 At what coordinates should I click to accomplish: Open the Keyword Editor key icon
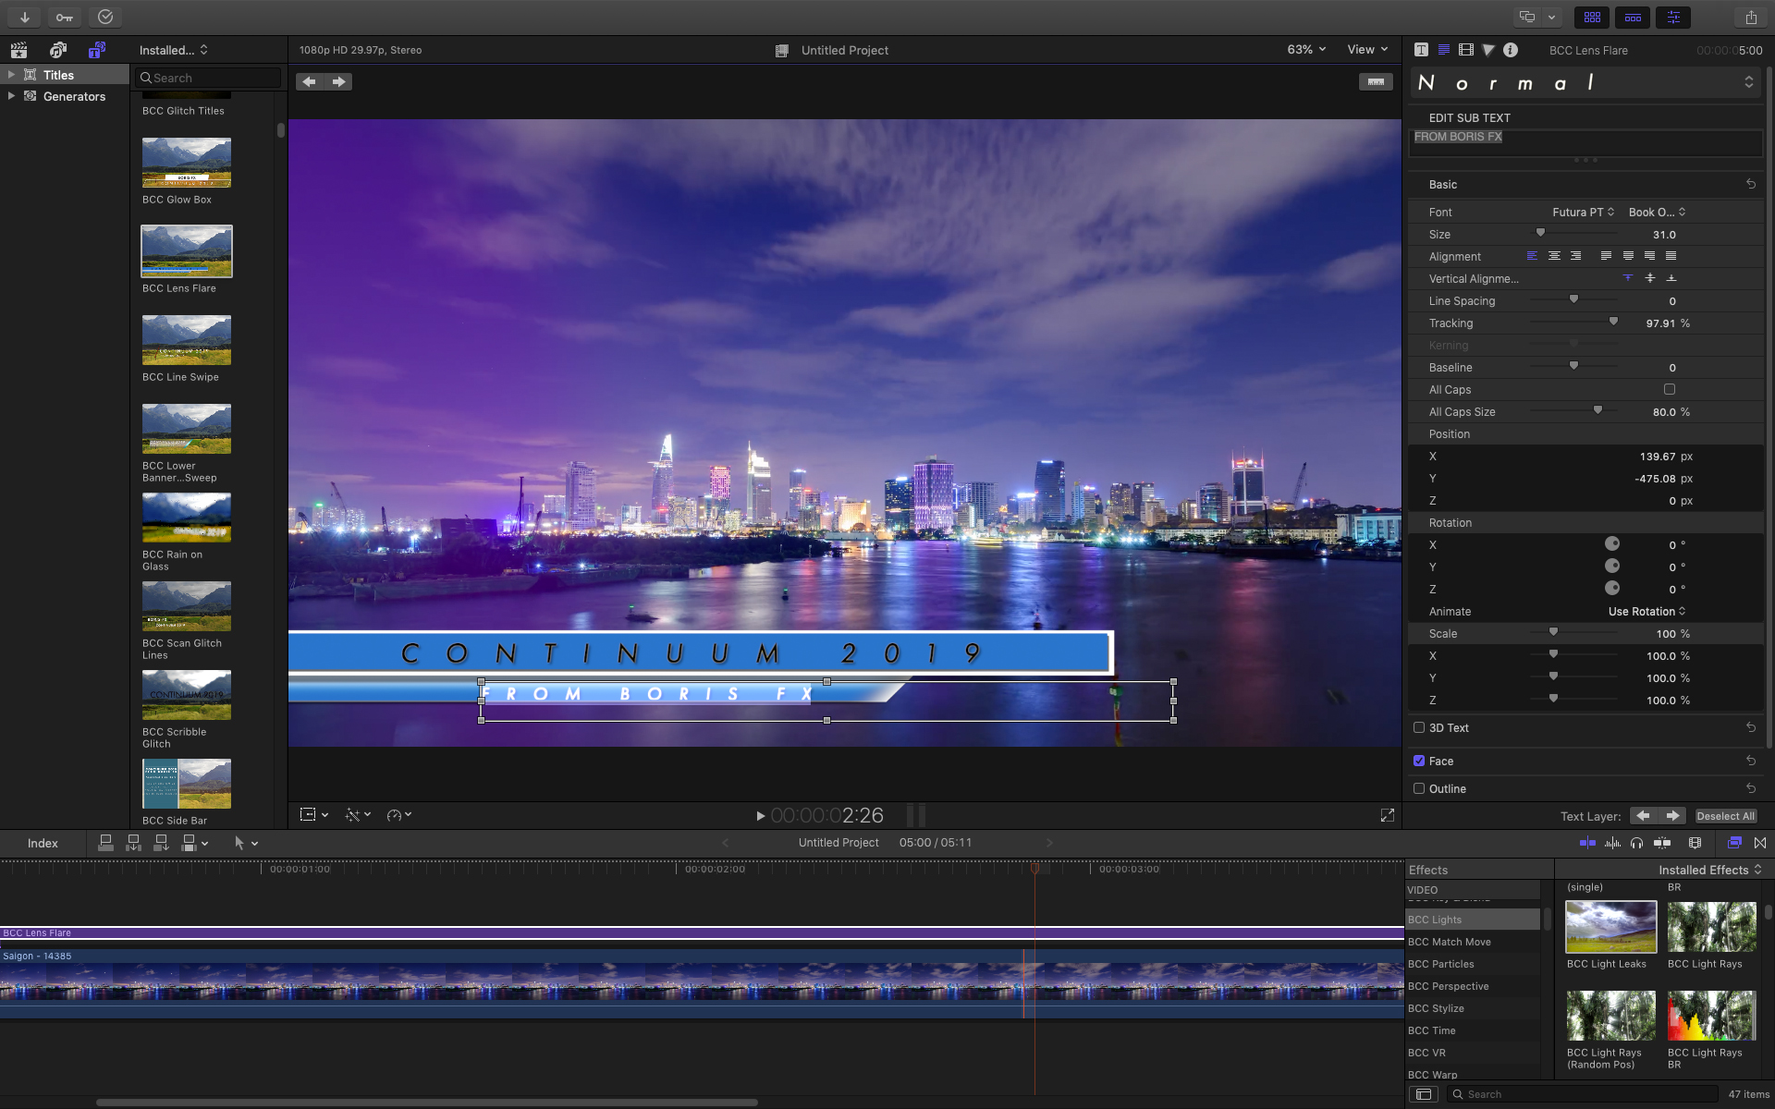tap(65, 17)
